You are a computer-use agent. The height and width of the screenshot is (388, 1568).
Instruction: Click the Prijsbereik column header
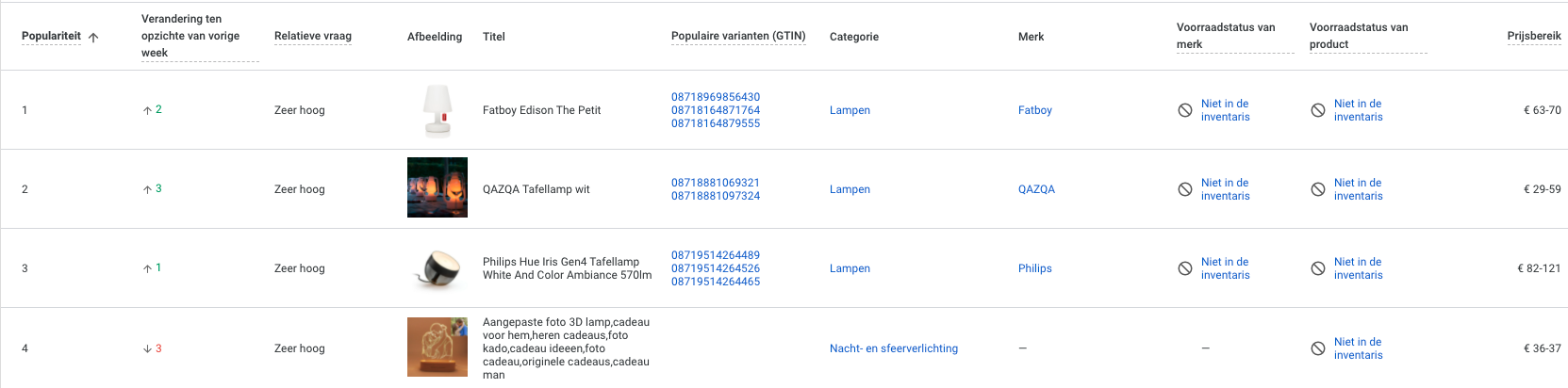[x=1534, y=37]
